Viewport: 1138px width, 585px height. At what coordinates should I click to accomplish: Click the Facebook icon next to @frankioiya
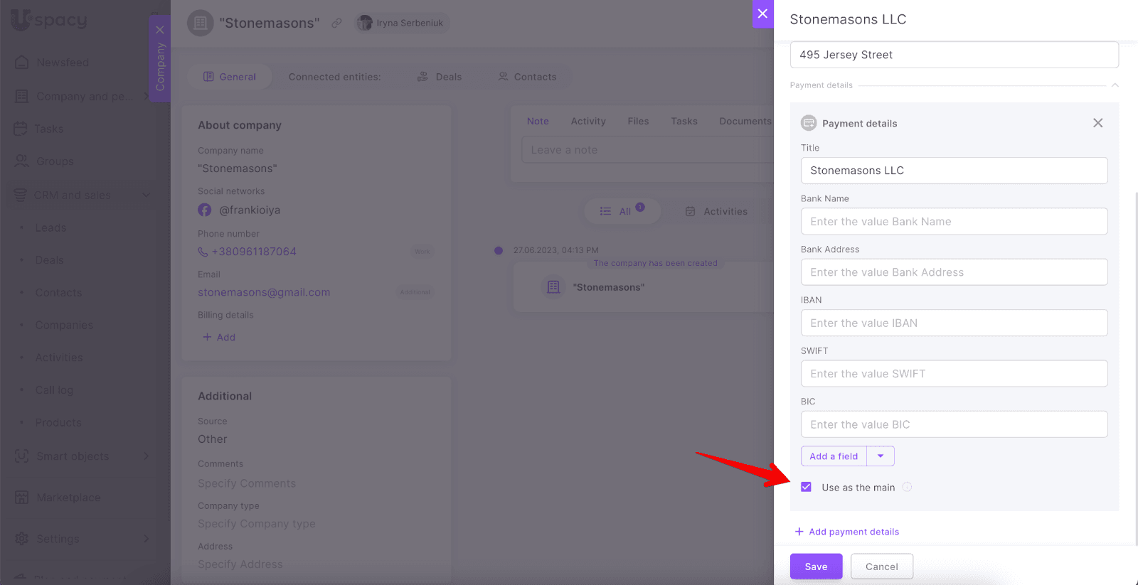coord(205,210)
